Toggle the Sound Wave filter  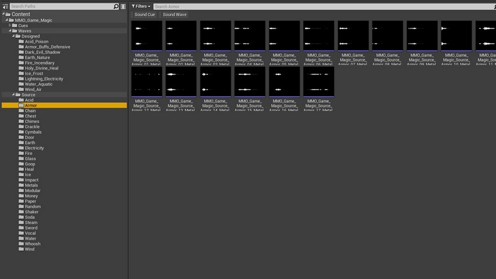(x=175, y=14)
